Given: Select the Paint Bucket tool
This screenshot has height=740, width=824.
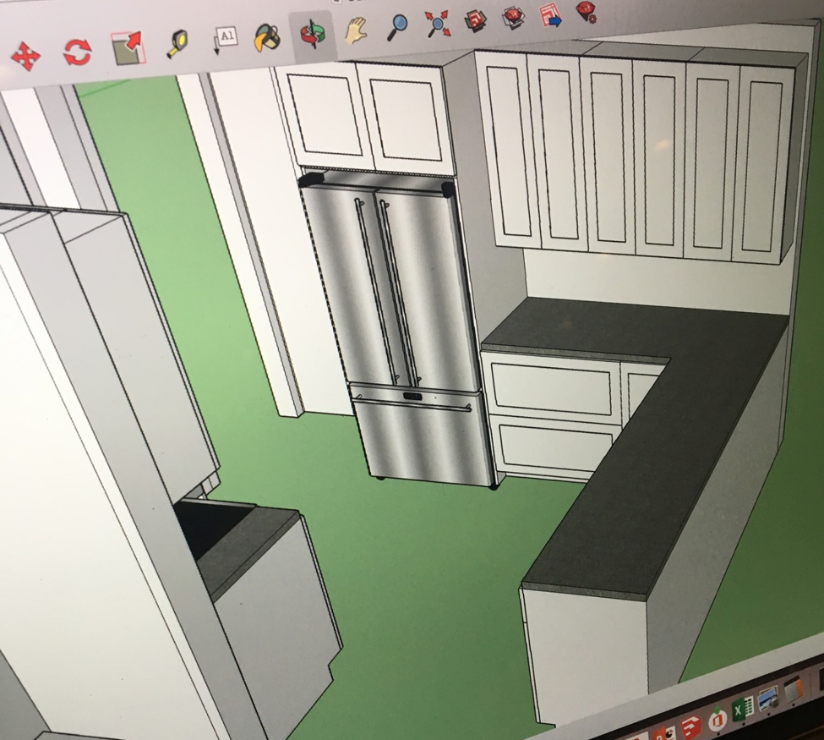Looking at the screenshot, I should [x=267, y=38].
